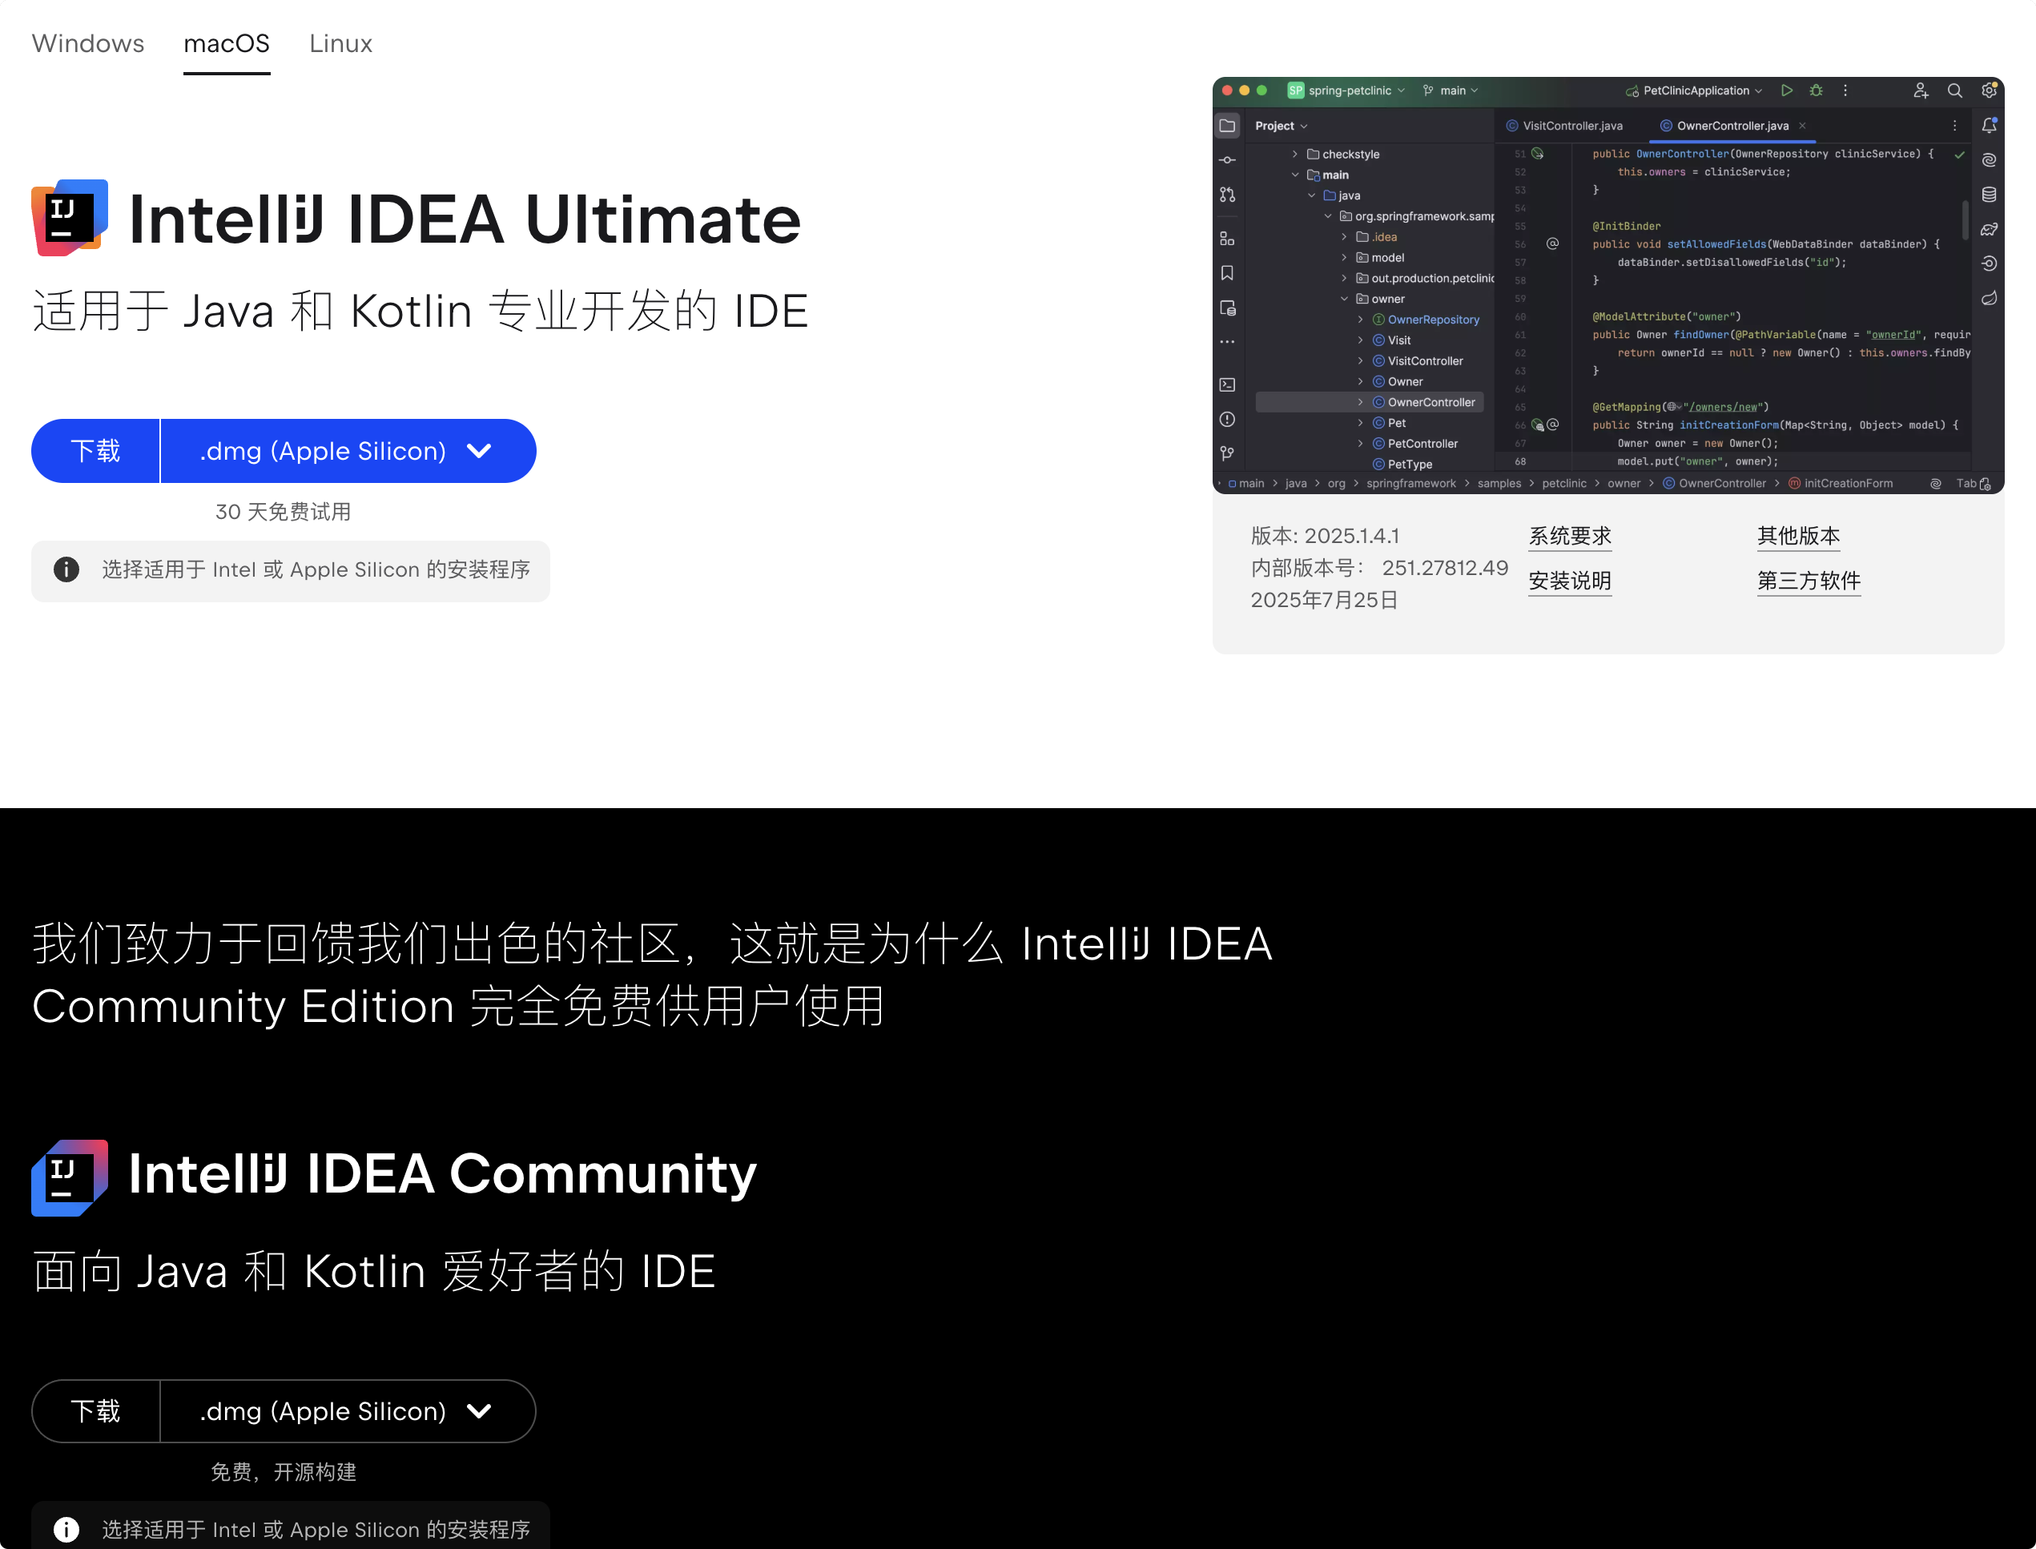The width and height of the screenshot is (2036, 1549).
Task: Open the Notifications bell icon
Action: [x=1989, y=126]
